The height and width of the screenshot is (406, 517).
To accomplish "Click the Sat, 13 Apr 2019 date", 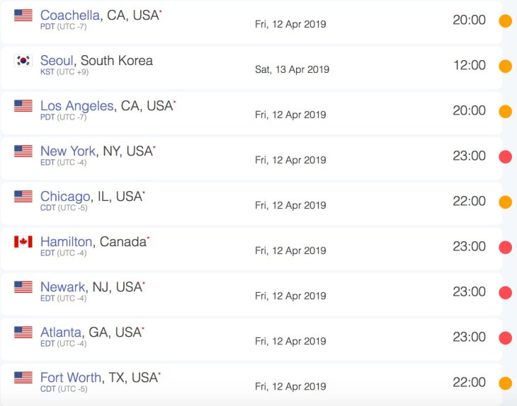I will [292, 69].
